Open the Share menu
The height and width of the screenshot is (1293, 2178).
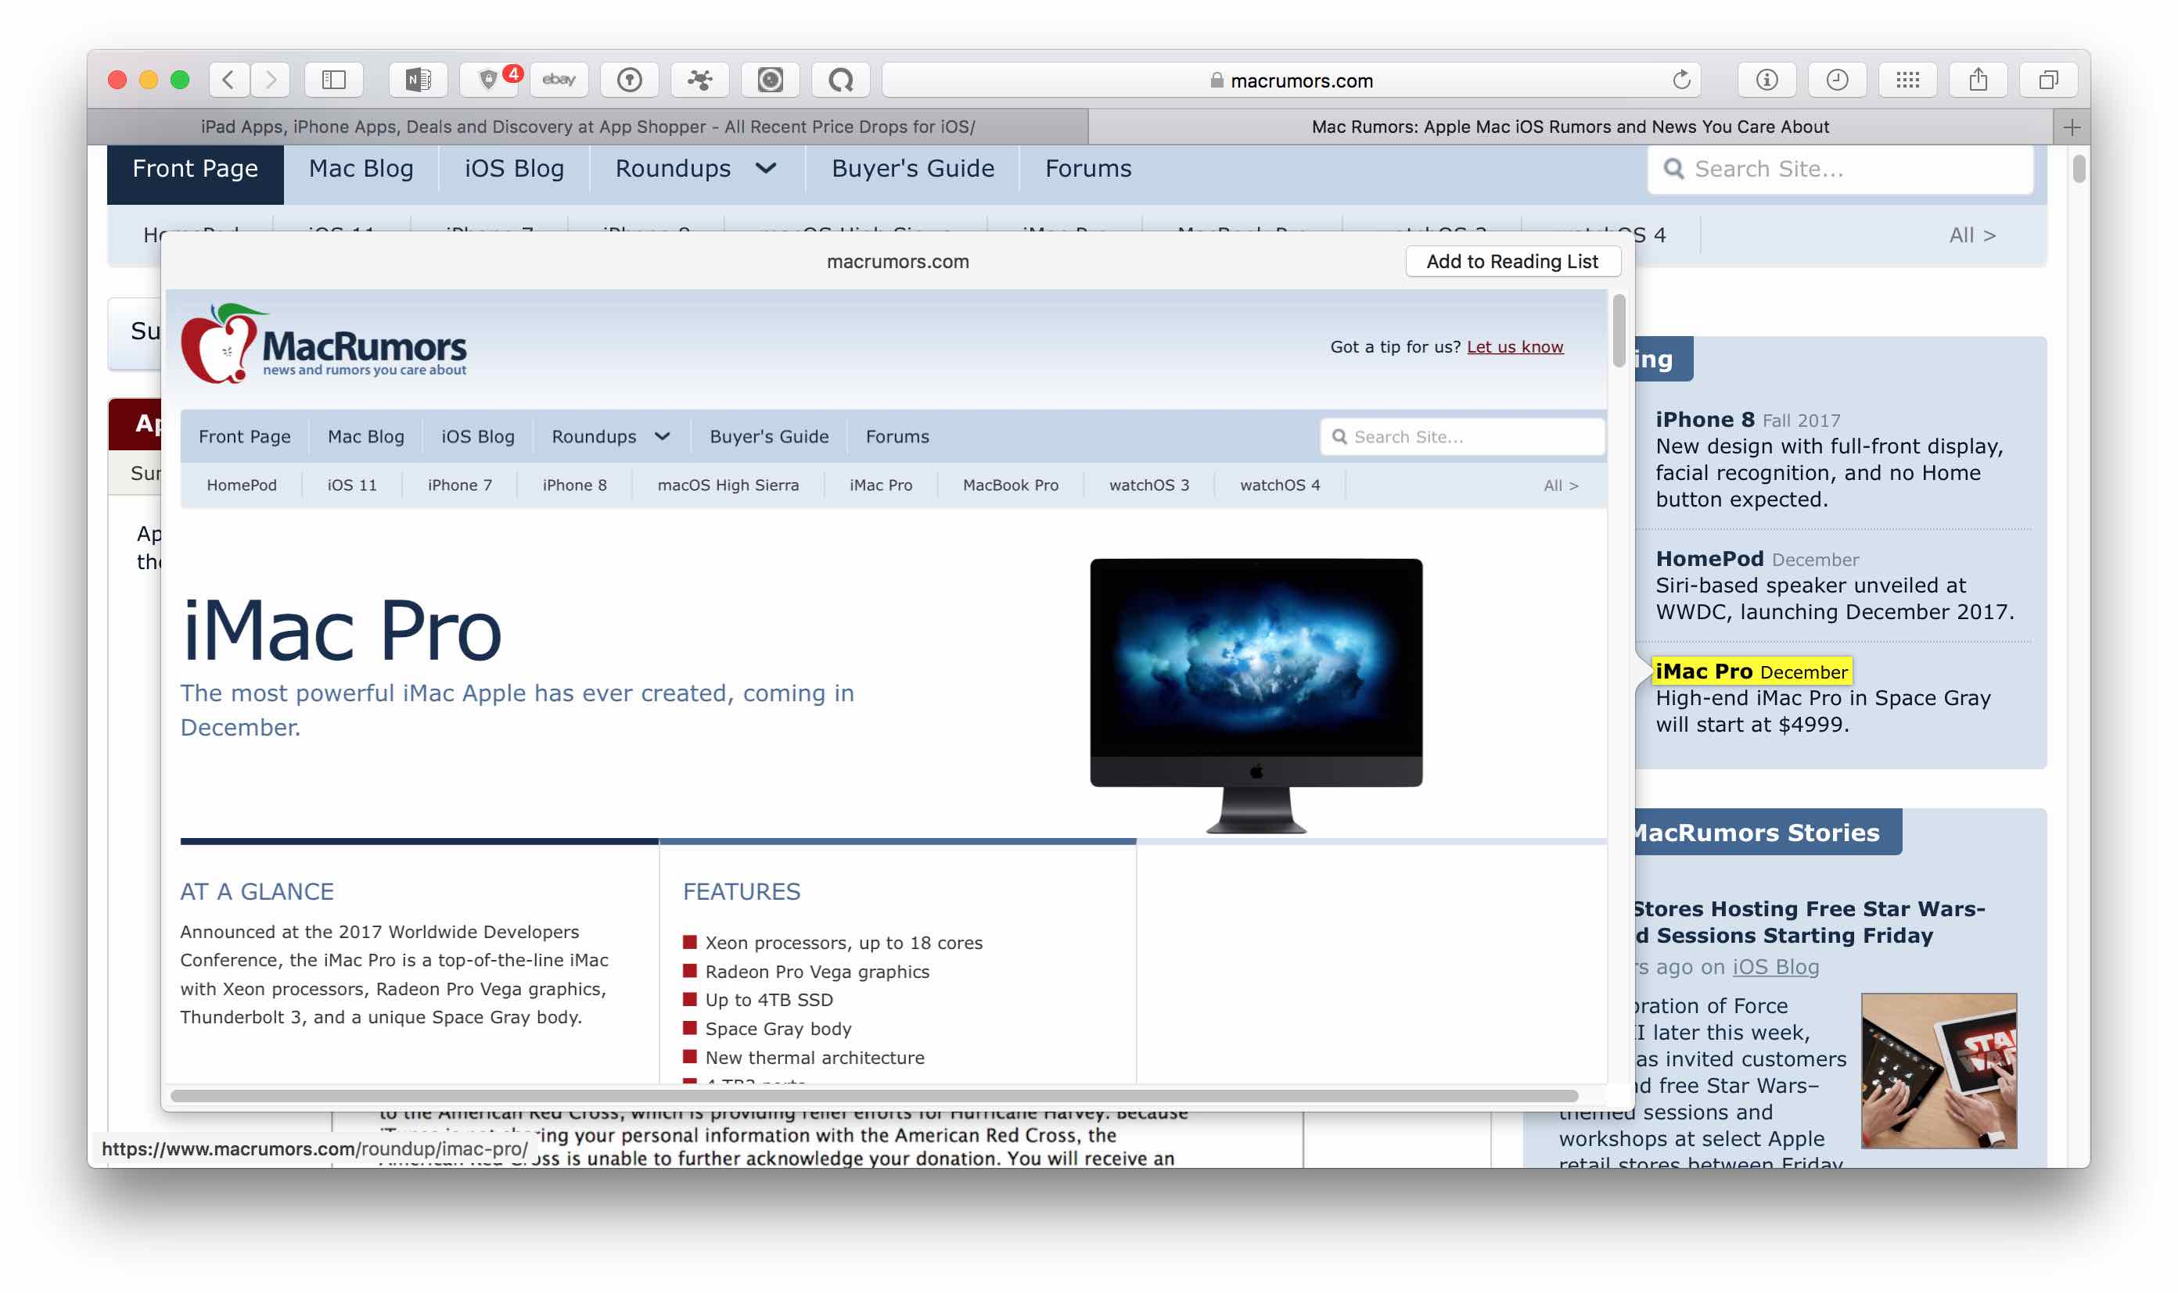1979,81
